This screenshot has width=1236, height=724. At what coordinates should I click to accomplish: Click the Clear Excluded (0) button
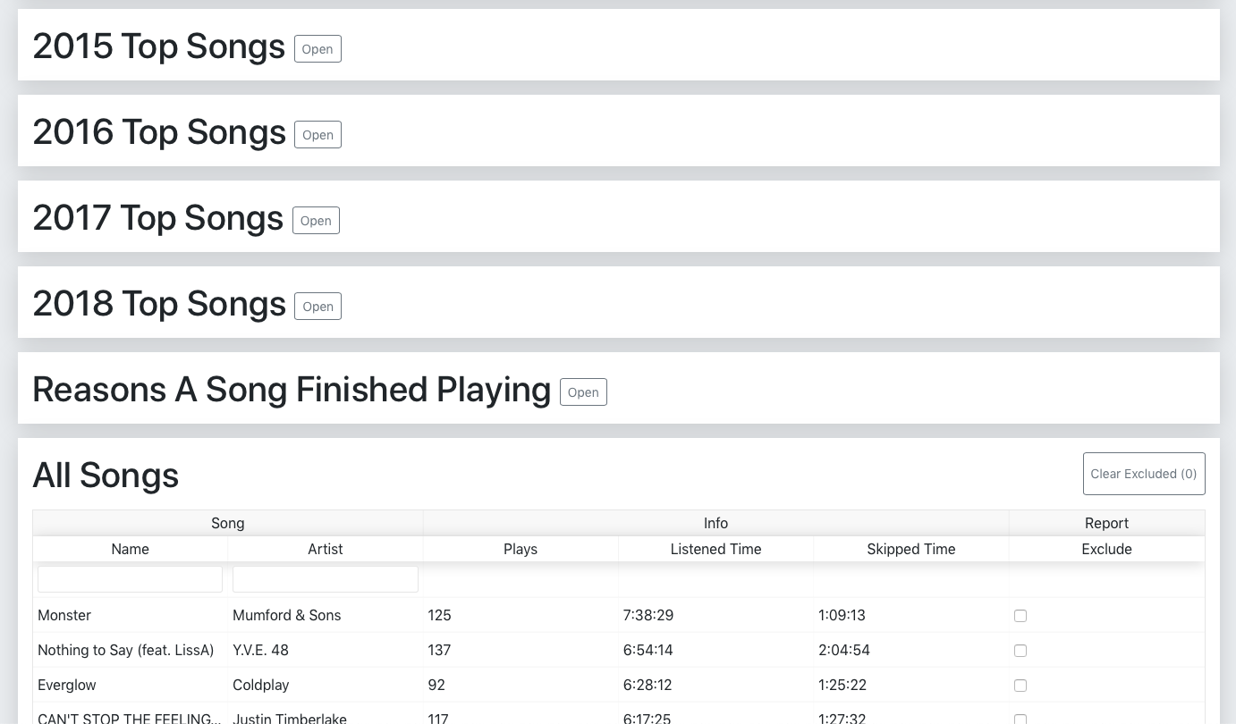pos(1143,474)
